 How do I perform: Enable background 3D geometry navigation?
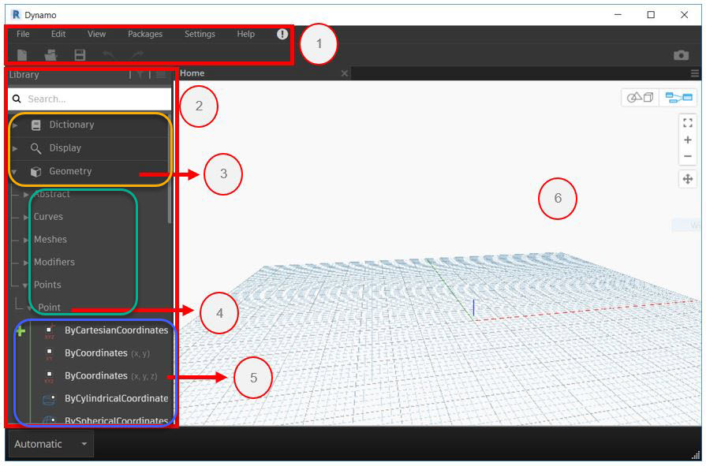pyautogui.click(x=641, y=97)
